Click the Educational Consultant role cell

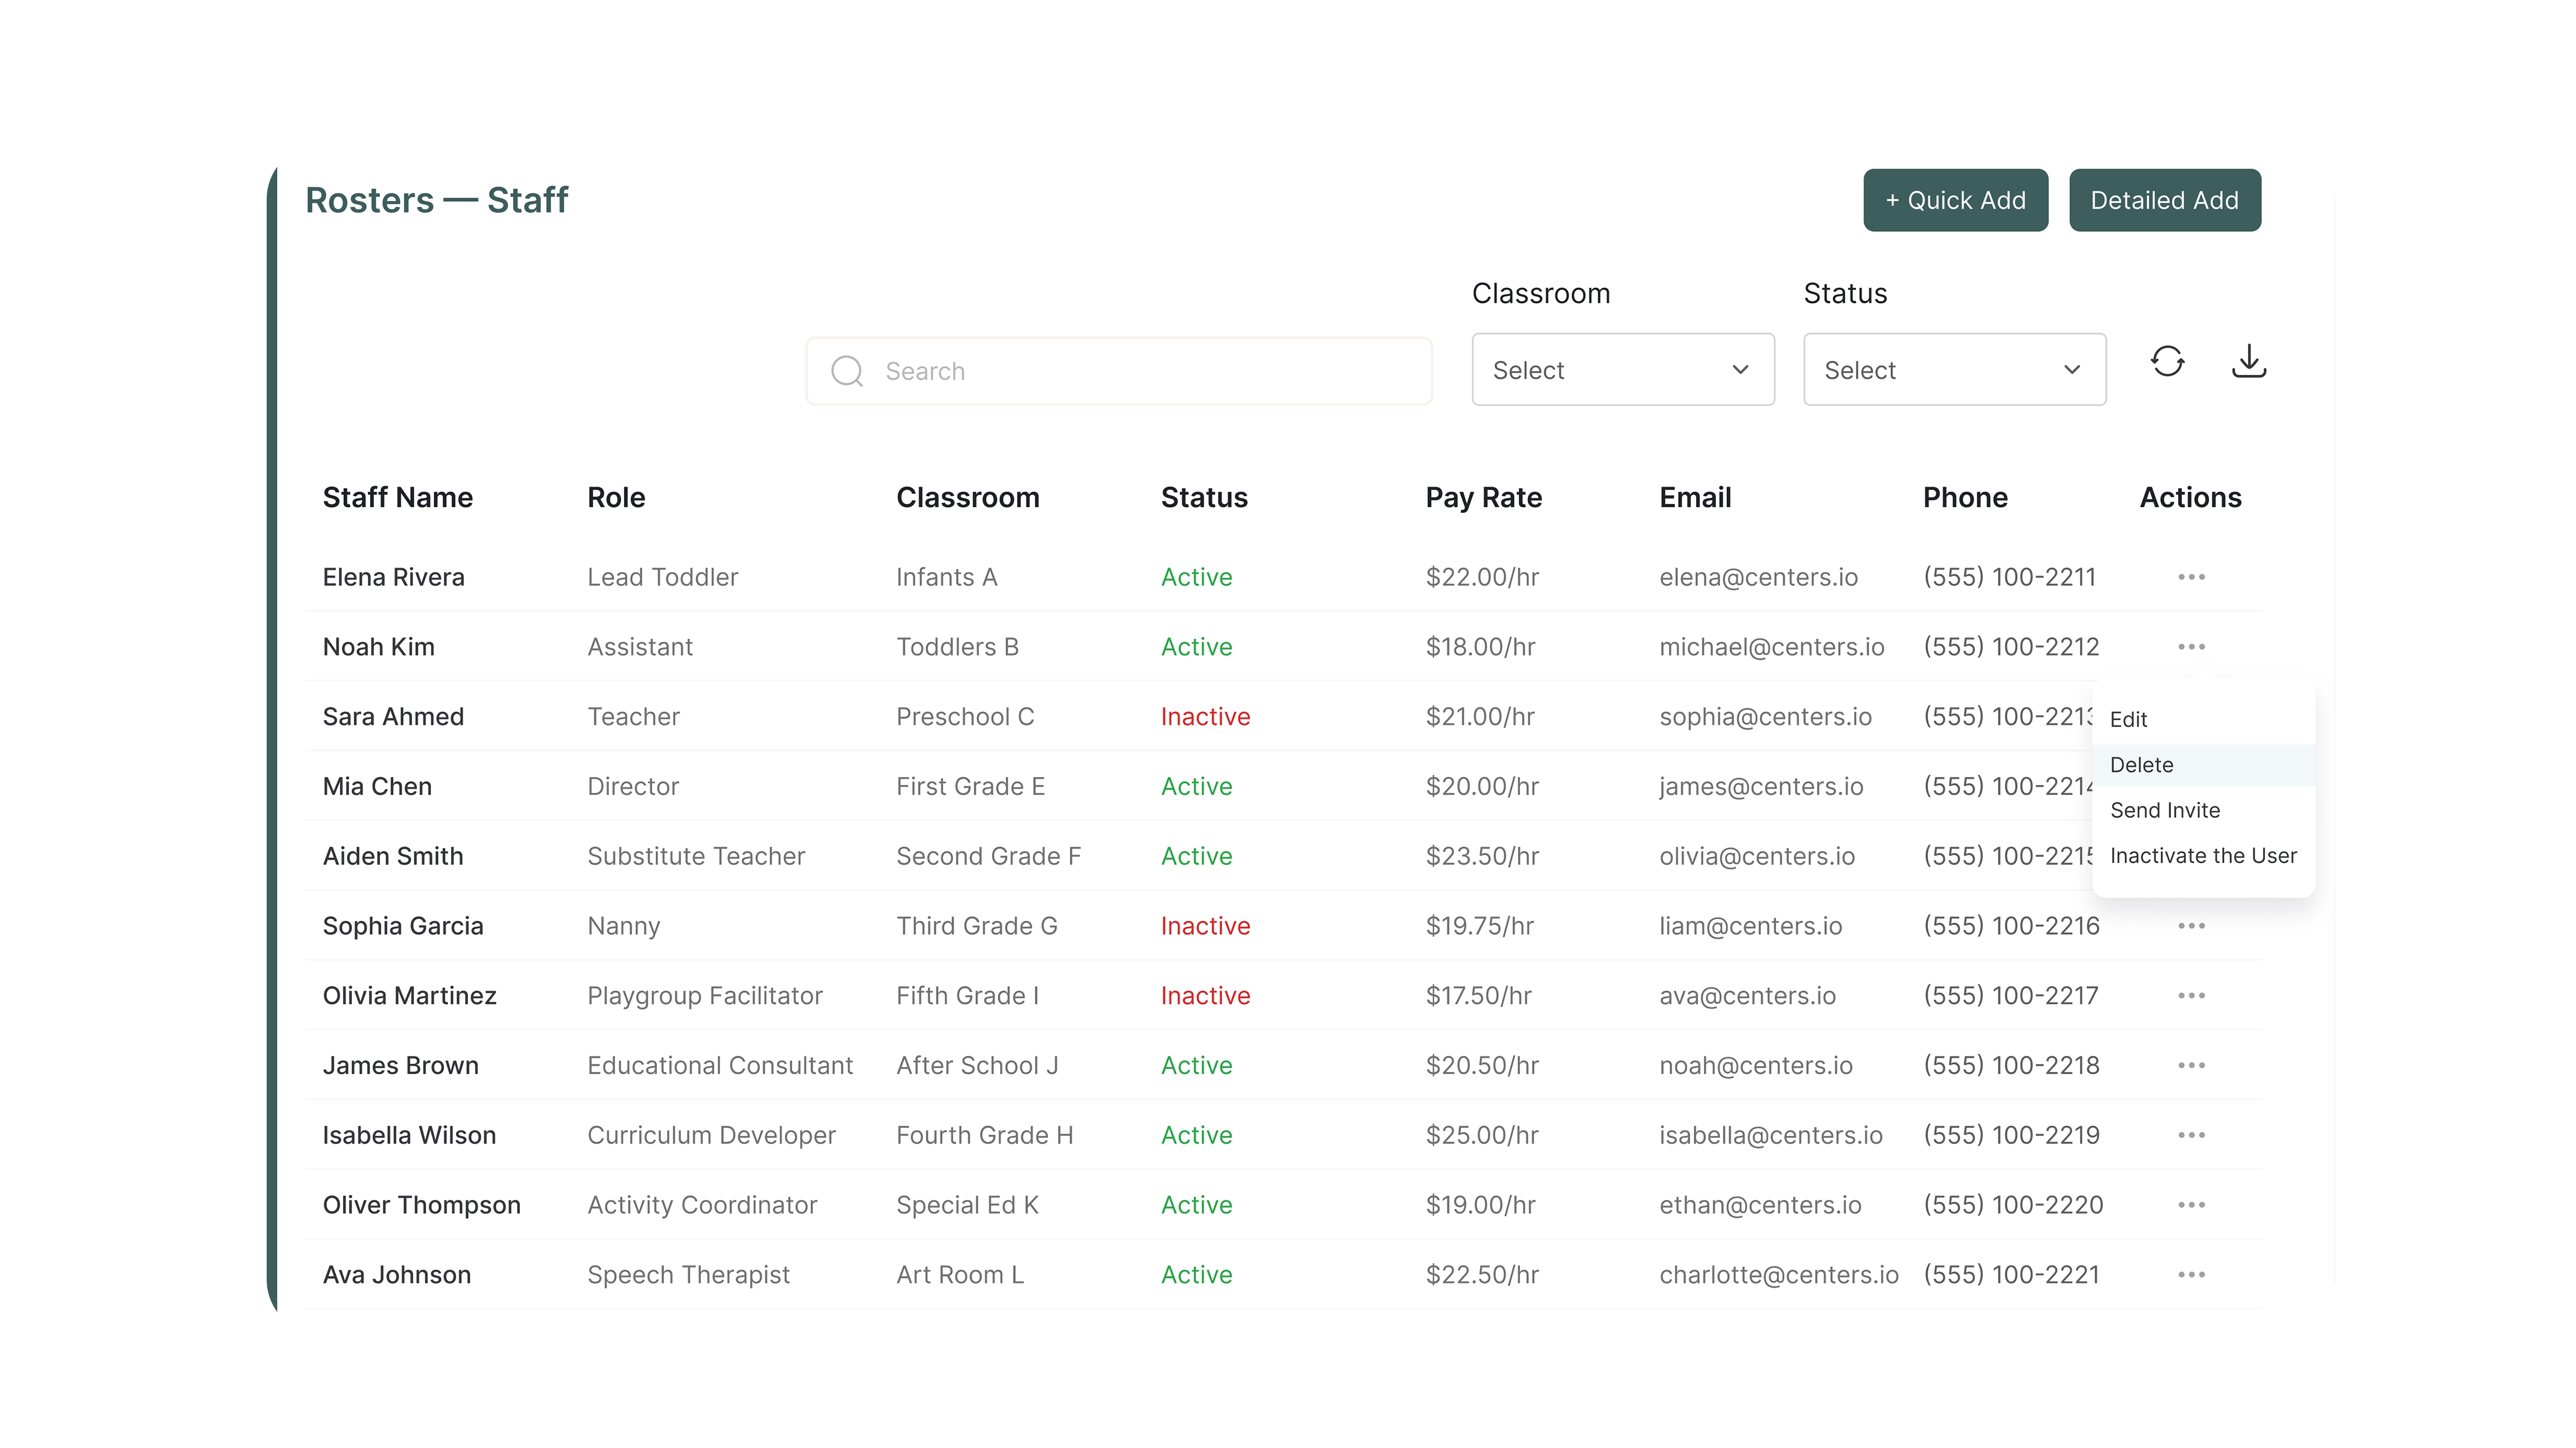pyautogui.click(x=720, y=1066)
